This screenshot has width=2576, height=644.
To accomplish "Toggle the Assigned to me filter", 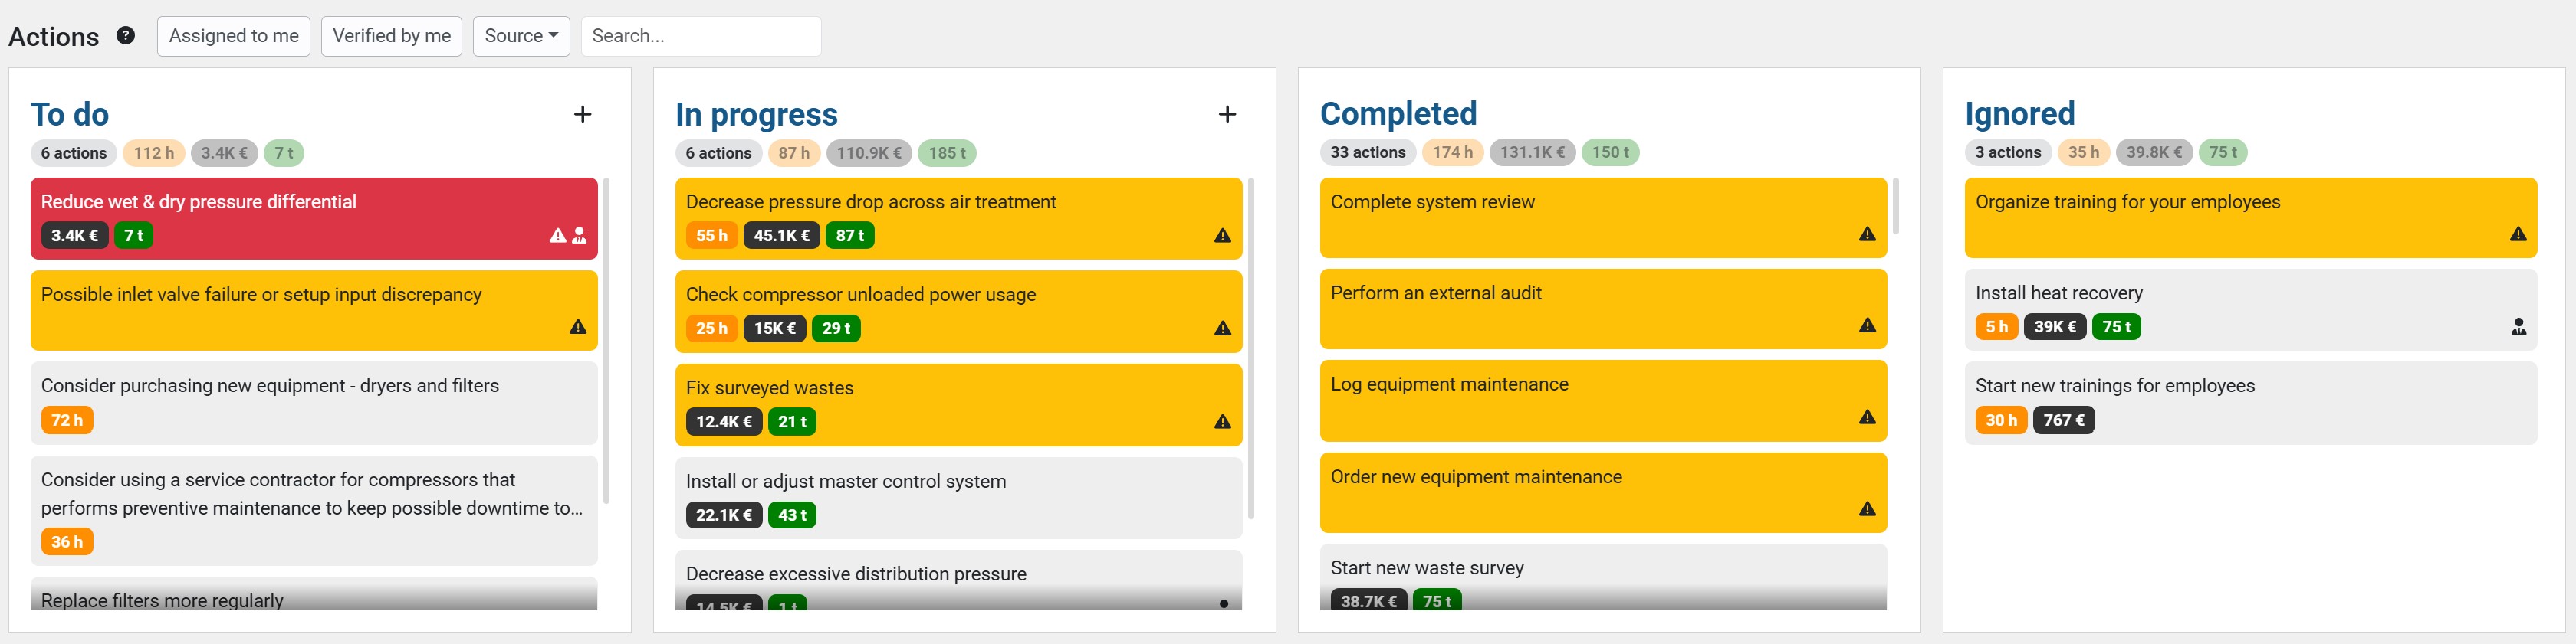I will pyautogui.click(x=234, y=36).
